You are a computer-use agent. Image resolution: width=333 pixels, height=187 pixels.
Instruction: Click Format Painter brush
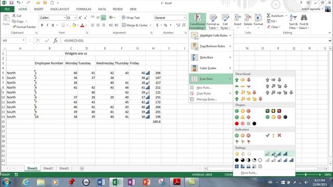(24, 27)
